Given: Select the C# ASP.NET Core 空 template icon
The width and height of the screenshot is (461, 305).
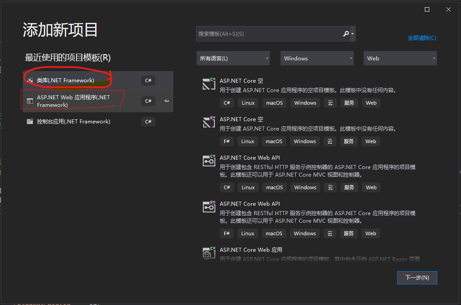Looking at the screenshot, I should click(x=209, y=84).
